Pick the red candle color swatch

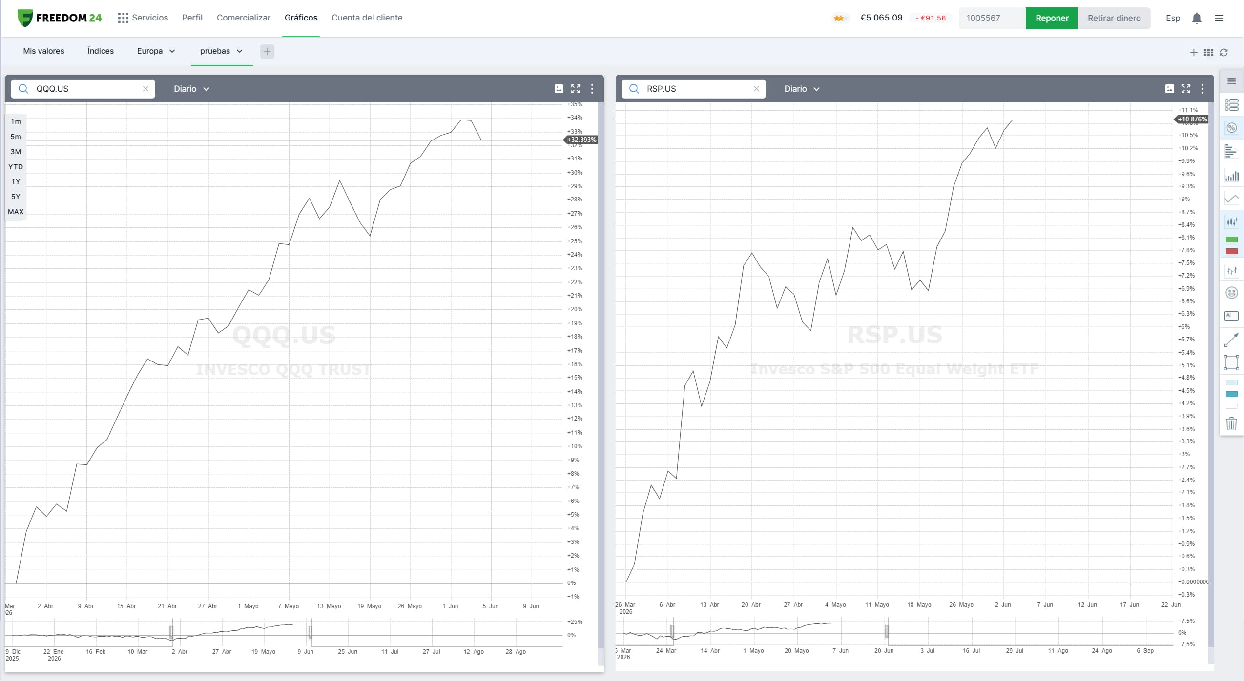[x=1231, y=251]
